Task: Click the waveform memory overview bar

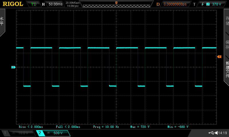Action: pyautogui.click(x=116, y=5)
